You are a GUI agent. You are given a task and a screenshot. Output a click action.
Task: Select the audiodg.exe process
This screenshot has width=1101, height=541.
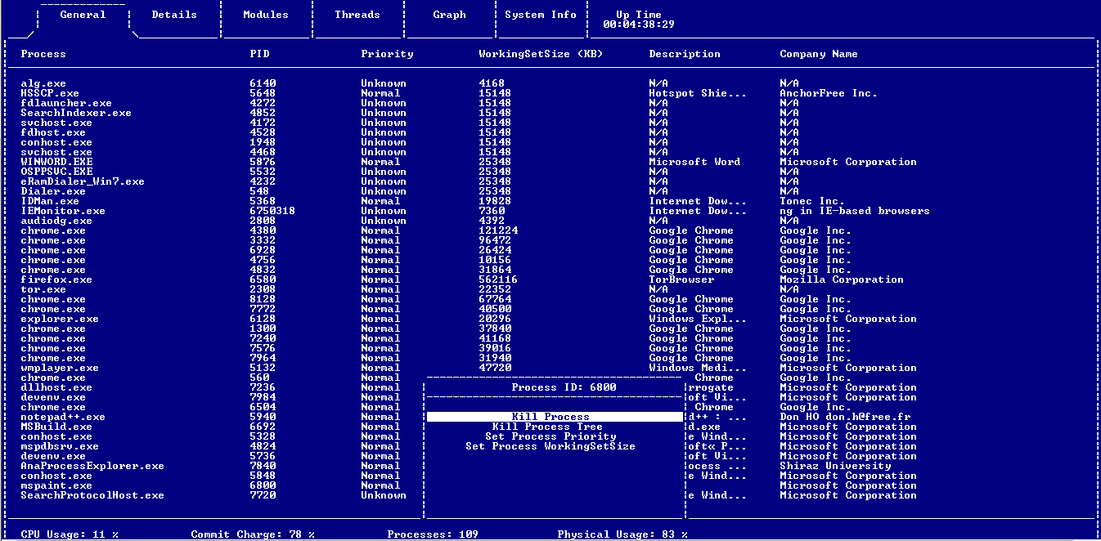coord(56,221)
